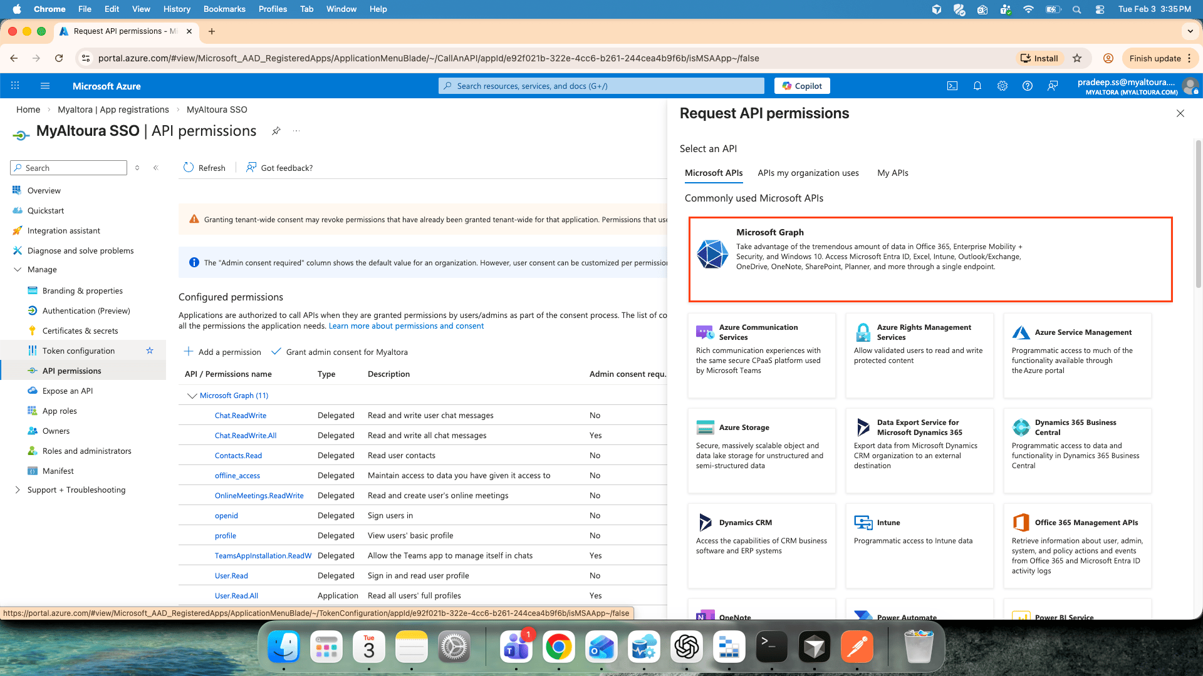This screenshot has width=1203, height=676.
Task: Open the OnlineMeetings.ReadWrite permission
Action: click(259, 496)
